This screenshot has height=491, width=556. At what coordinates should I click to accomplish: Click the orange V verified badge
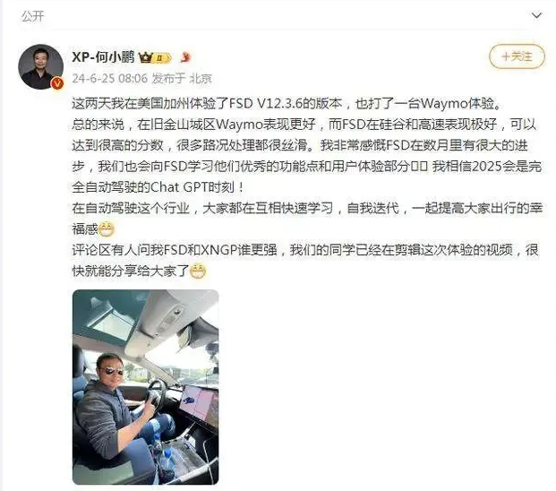58,83
